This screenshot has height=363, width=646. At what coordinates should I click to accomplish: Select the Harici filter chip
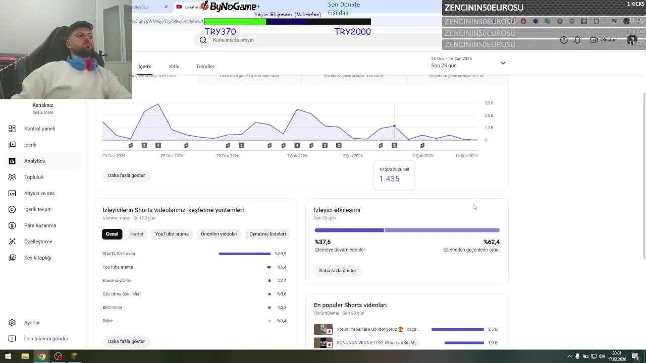tap(137, 234)
